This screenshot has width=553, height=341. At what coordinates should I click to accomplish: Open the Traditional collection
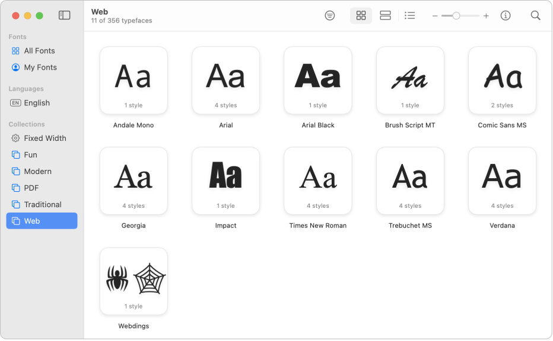42,204
